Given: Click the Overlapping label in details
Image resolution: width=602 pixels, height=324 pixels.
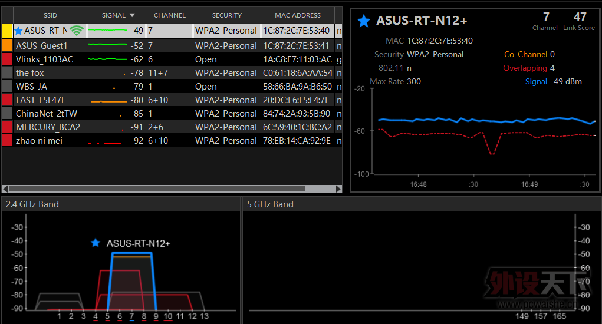Looking at the screenshot, I should 525,68.
